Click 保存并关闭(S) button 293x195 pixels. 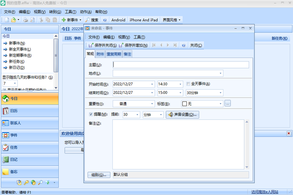click(103, 45)
